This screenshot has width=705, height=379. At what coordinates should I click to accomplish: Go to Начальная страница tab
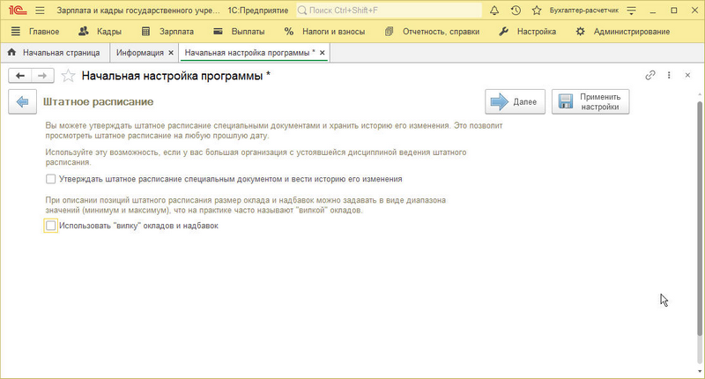click(54, 53)
